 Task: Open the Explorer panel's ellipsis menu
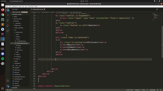(x=27, y=9)
